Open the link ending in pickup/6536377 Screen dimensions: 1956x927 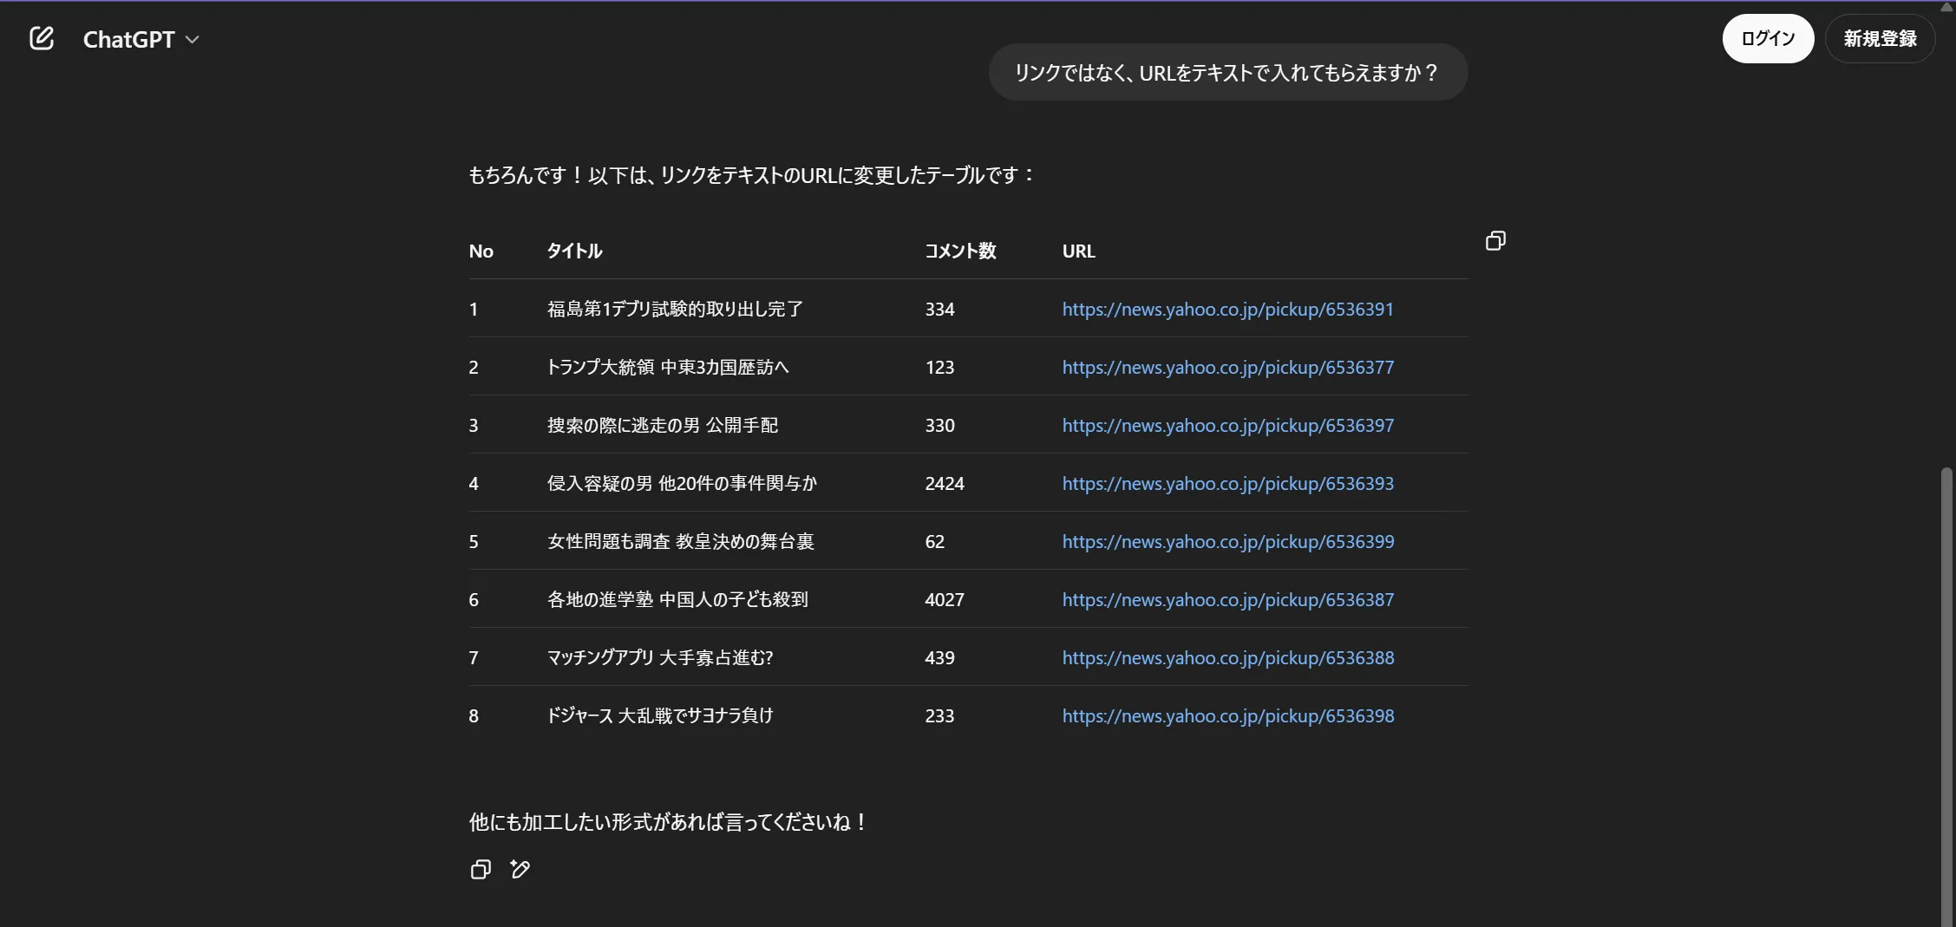1228,367
